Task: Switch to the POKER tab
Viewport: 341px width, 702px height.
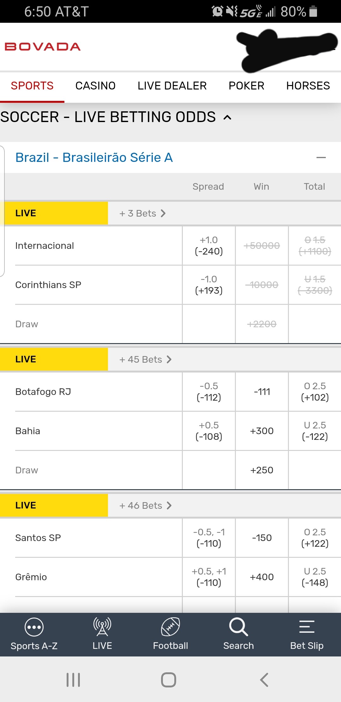Action: click(x=246, y=86)
